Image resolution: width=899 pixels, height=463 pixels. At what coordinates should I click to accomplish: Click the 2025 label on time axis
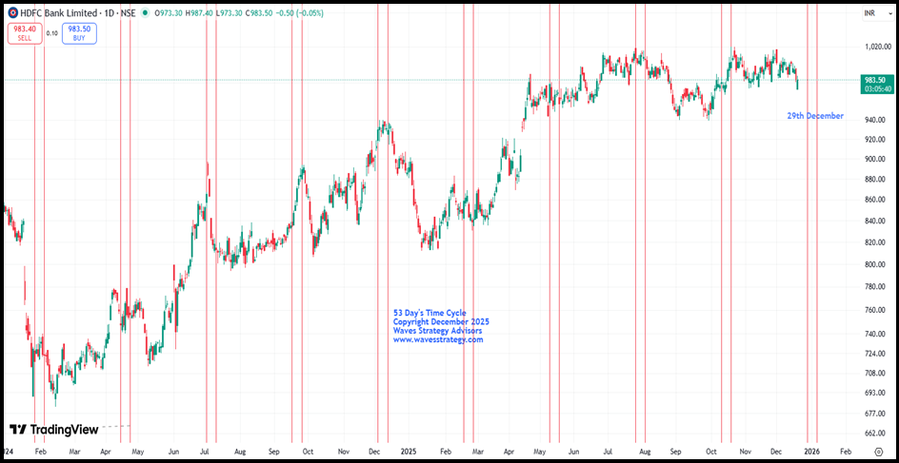click(409, 451)
